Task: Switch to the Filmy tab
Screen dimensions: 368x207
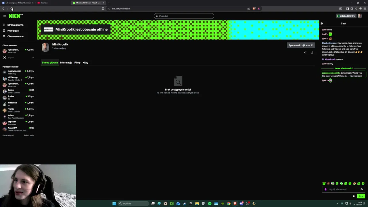Action: pos(77,63)
